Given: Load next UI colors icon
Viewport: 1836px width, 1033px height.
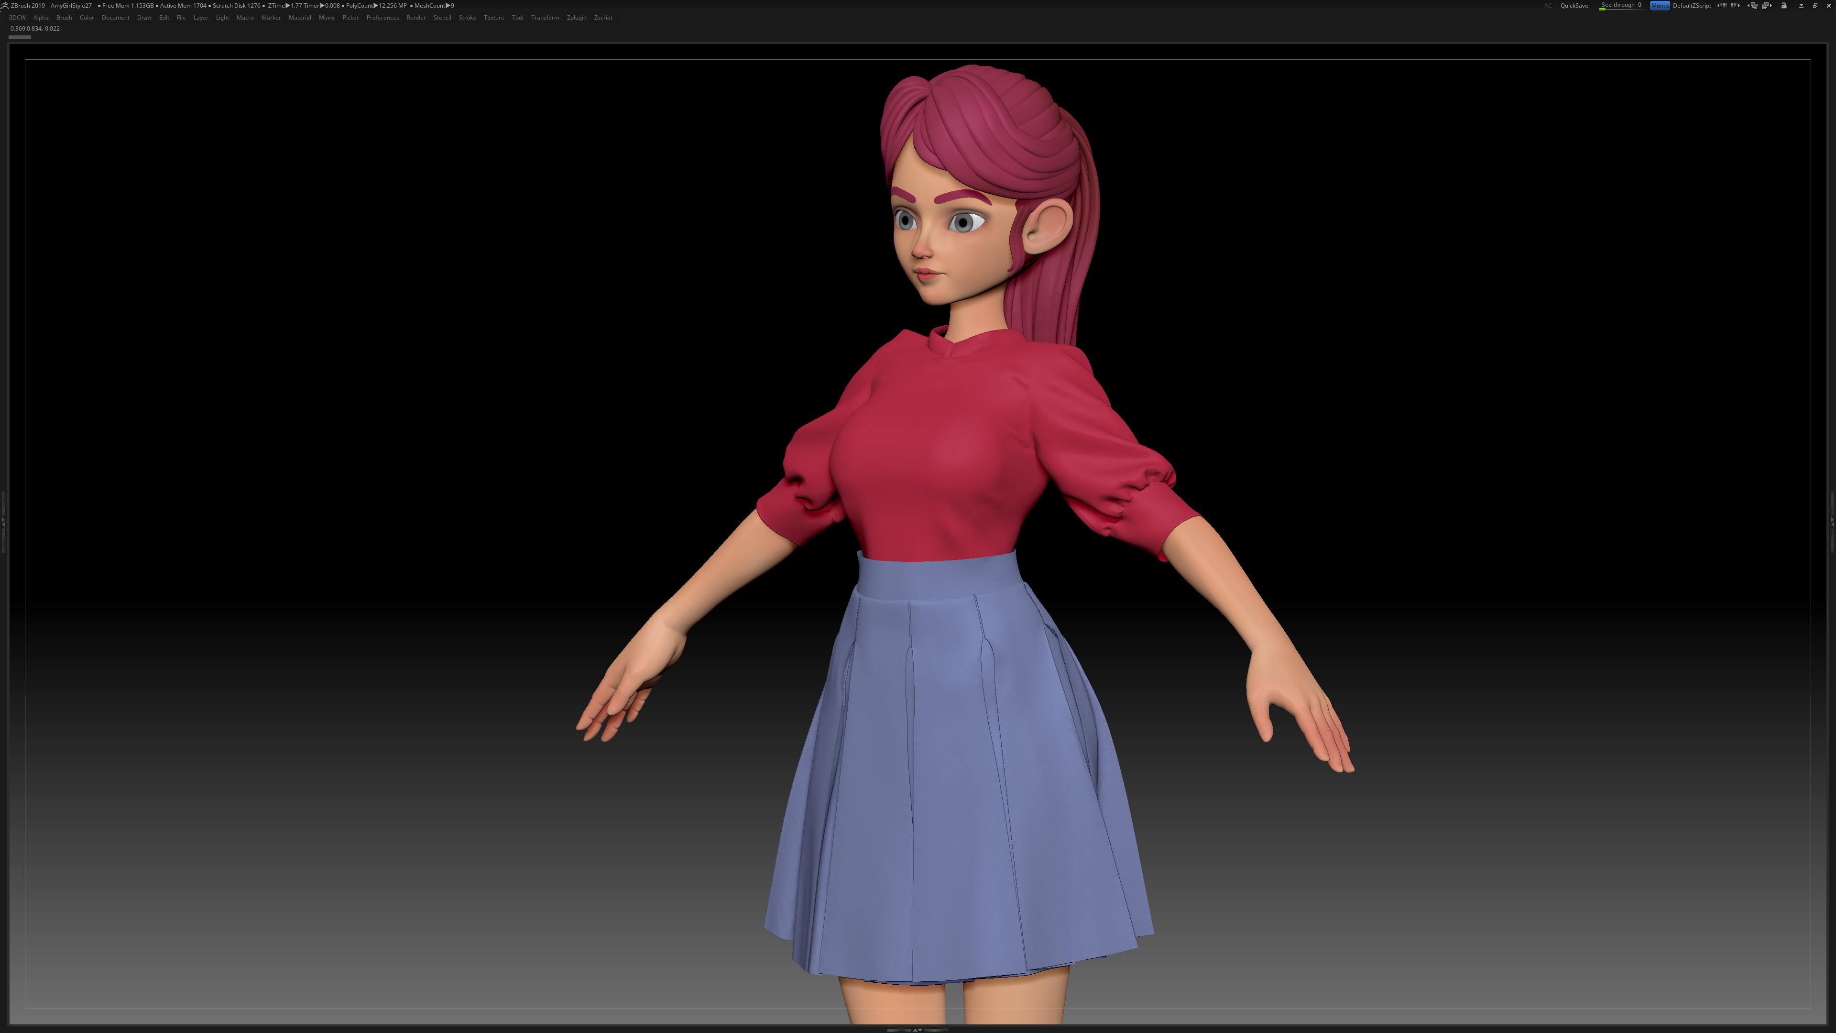Looking at the screenshot, I should [1736, 6].
